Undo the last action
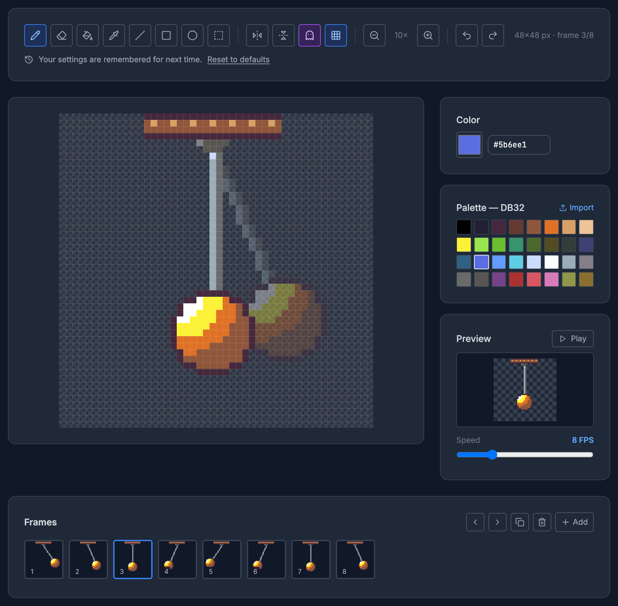Image resolution: width=618 pixels, height=606 pixels. (x=467, y=35)
